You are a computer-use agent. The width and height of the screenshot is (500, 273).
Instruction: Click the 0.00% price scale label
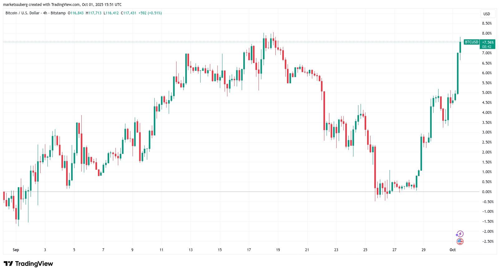[x=487, y=192]
